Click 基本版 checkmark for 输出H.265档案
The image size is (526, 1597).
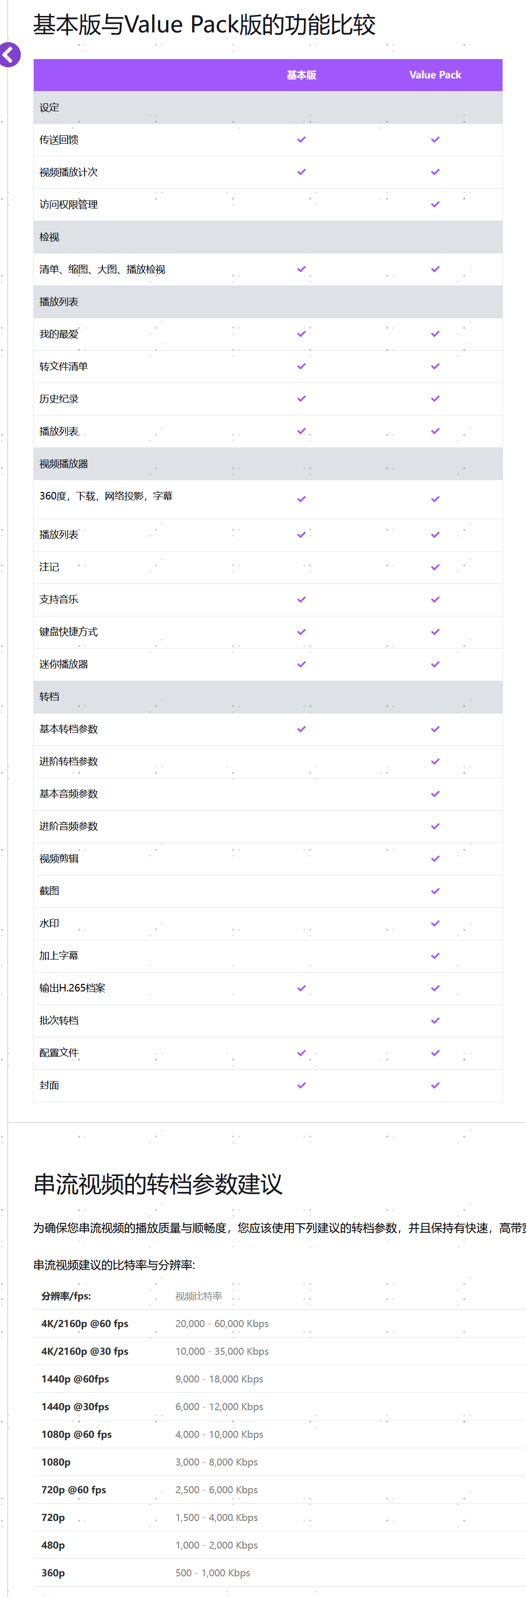pos(302,988)
